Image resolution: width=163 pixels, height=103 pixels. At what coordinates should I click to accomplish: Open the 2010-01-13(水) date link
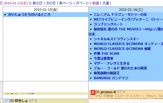point(15,3)
